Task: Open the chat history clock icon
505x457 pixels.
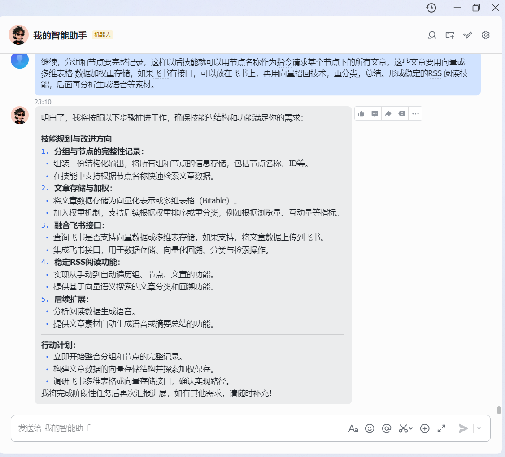Action: pyautogui.click(x=431, y=8)
